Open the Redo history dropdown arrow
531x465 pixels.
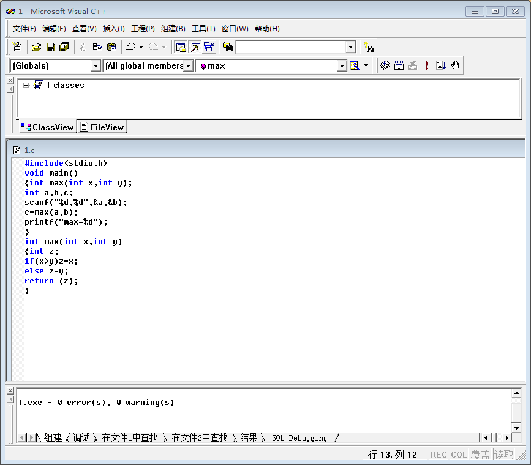coord(164,47)
